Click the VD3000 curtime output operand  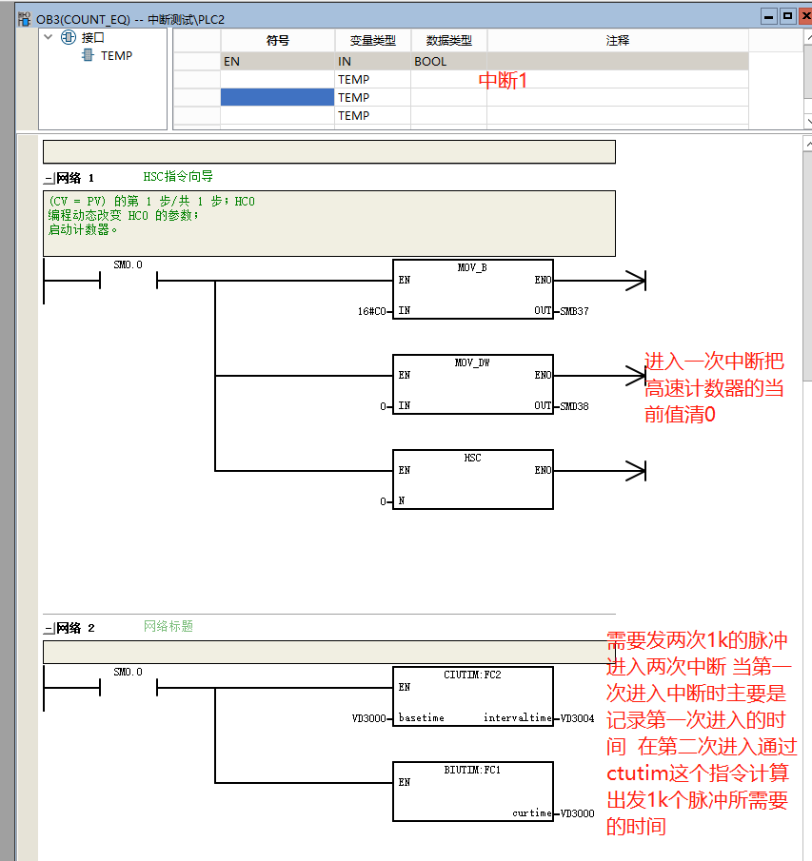(x=578, y=813)
